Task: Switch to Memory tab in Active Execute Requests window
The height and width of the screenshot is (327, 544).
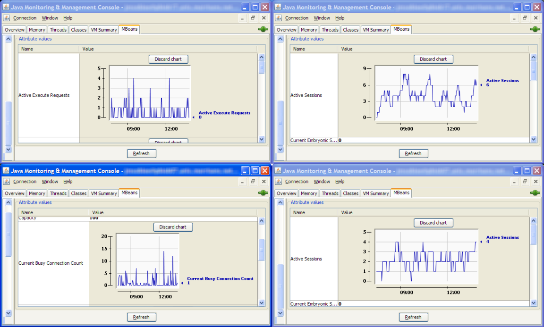Action: tap(37, 30)
